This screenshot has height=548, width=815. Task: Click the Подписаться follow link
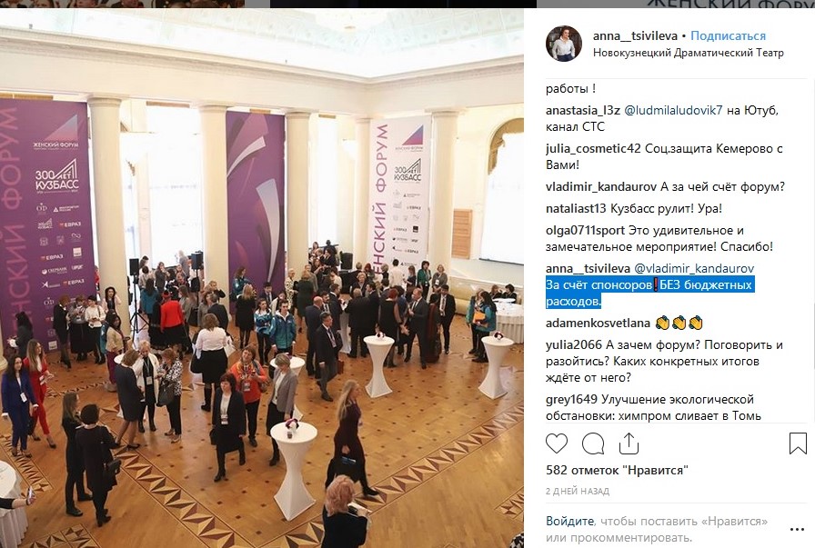click(x=729, y=35)
